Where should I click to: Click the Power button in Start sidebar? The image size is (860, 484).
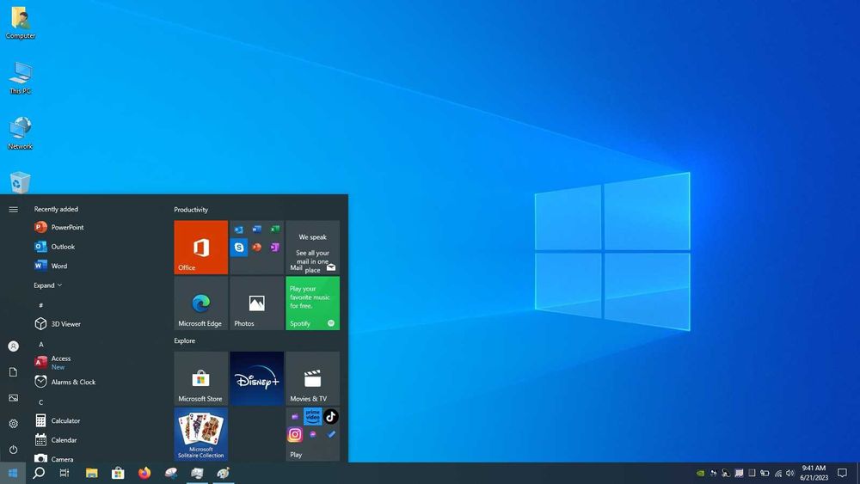coord(13,450)
